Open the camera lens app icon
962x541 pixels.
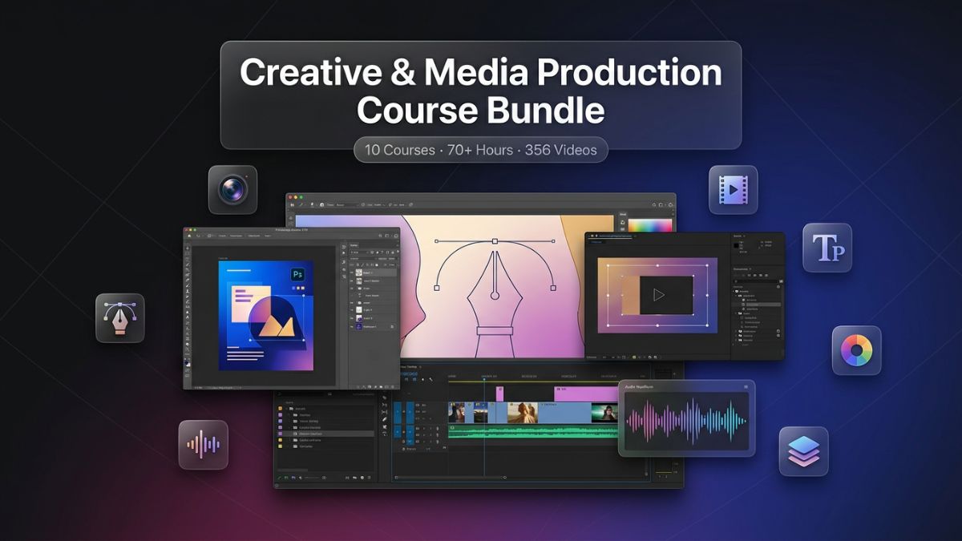click(232, 190)
